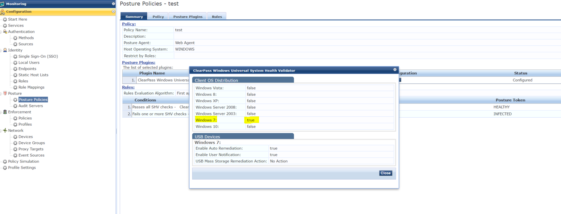Click the USB Devices section header
This screenshot has width=561, height=214.
click(243, 136)
